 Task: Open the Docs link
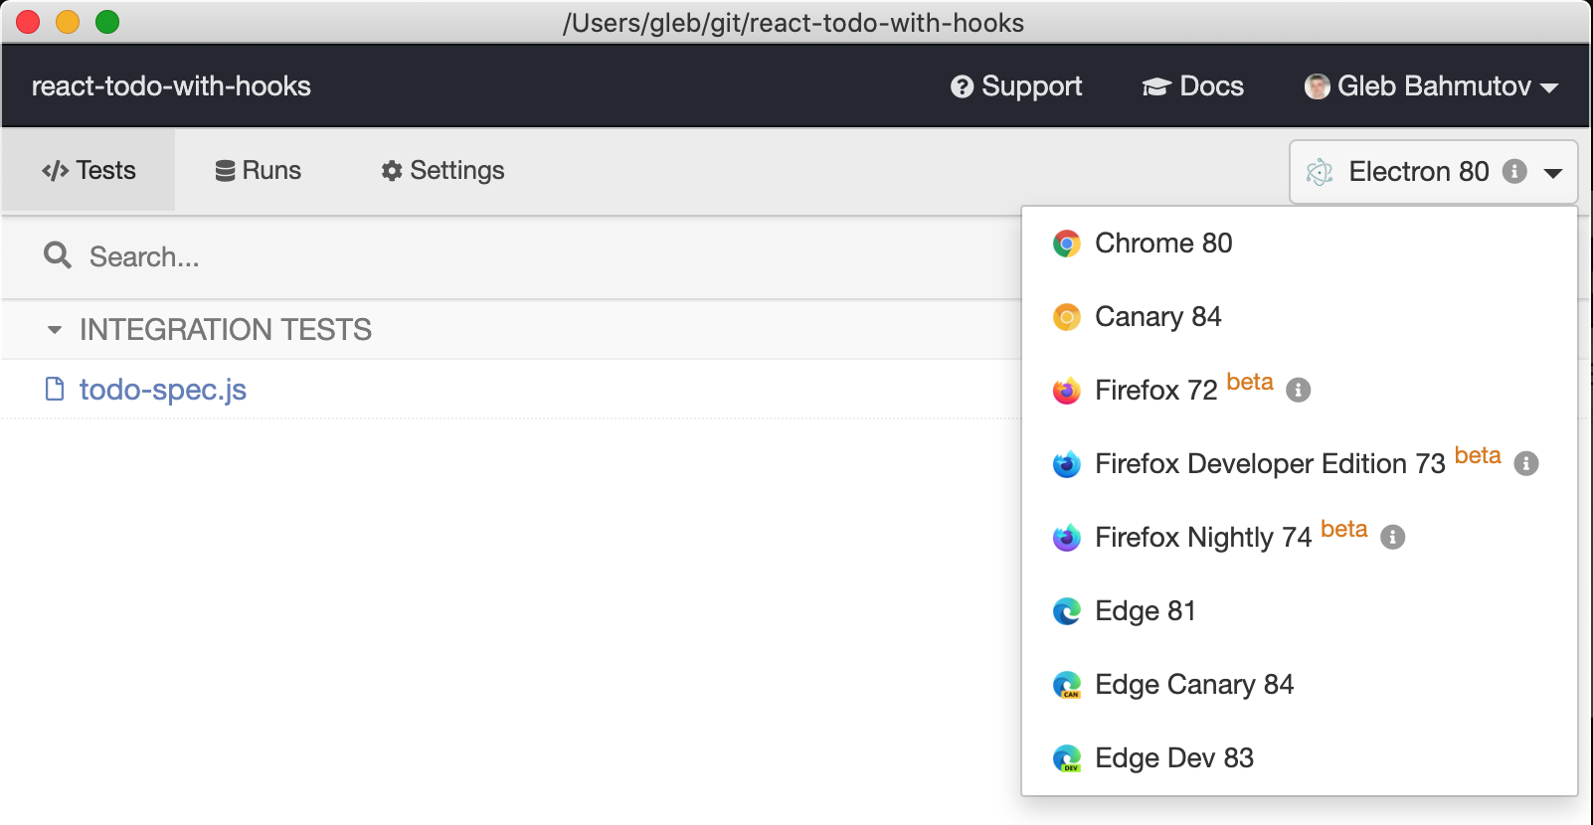[x=1192, y=86]
